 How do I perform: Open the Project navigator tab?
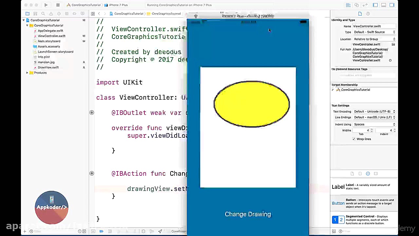click(x=27, y=13)
